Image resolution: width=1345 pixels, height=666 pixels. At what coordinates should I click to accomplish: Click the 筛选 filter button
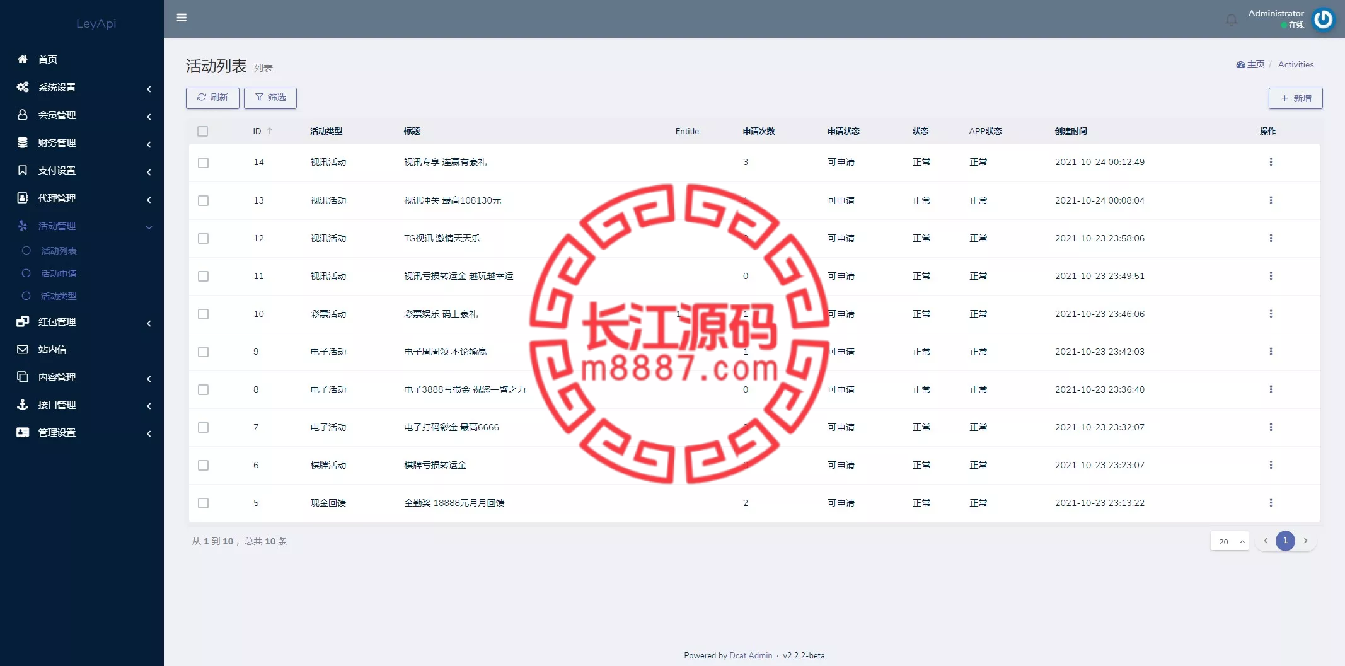(270, 98)
